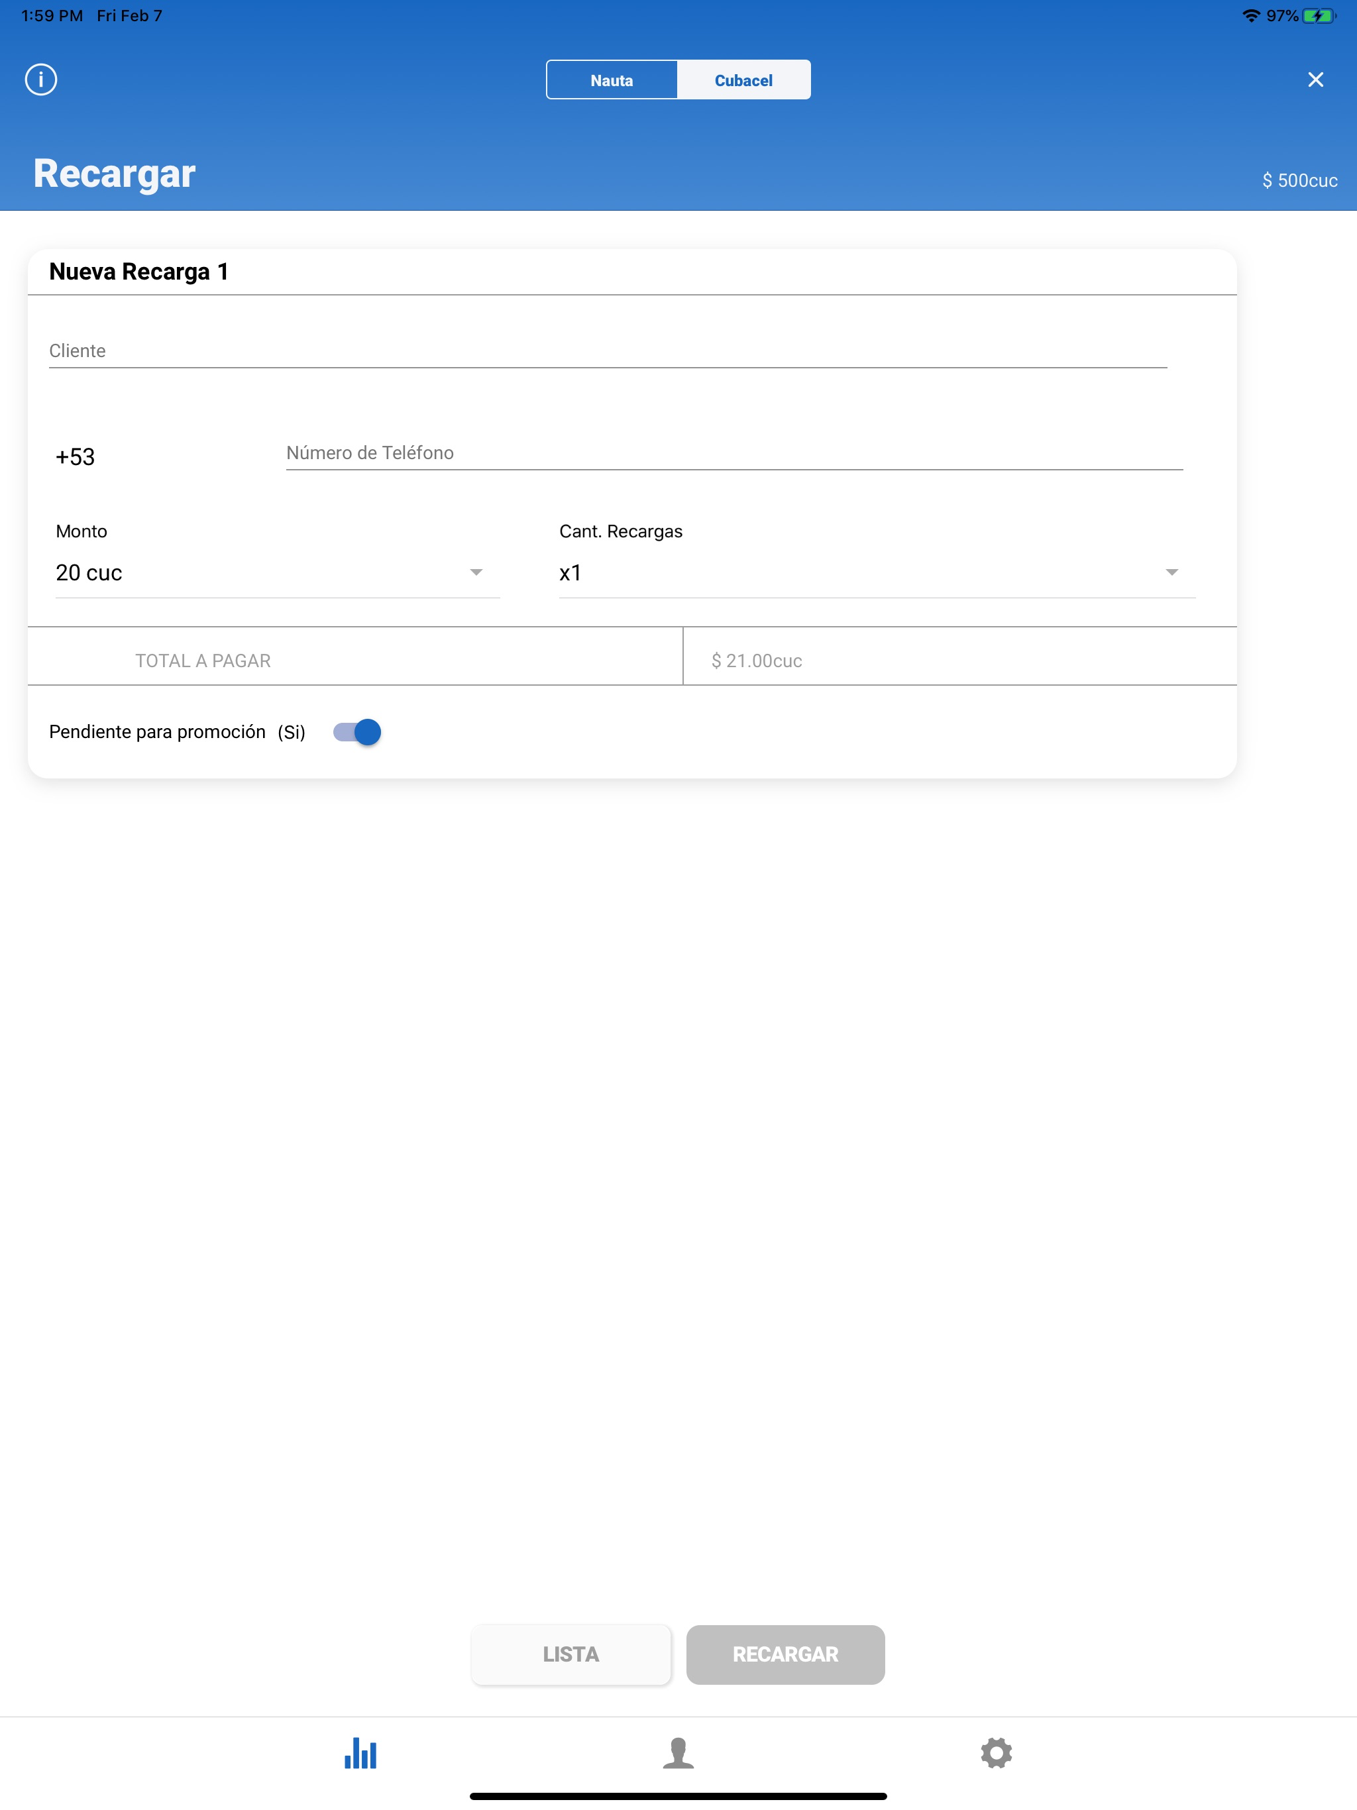The height and width of the screenshot is (1810, 1357).
Task: Toggle Pendiente para promoción switch
Action: coord(357,731)
